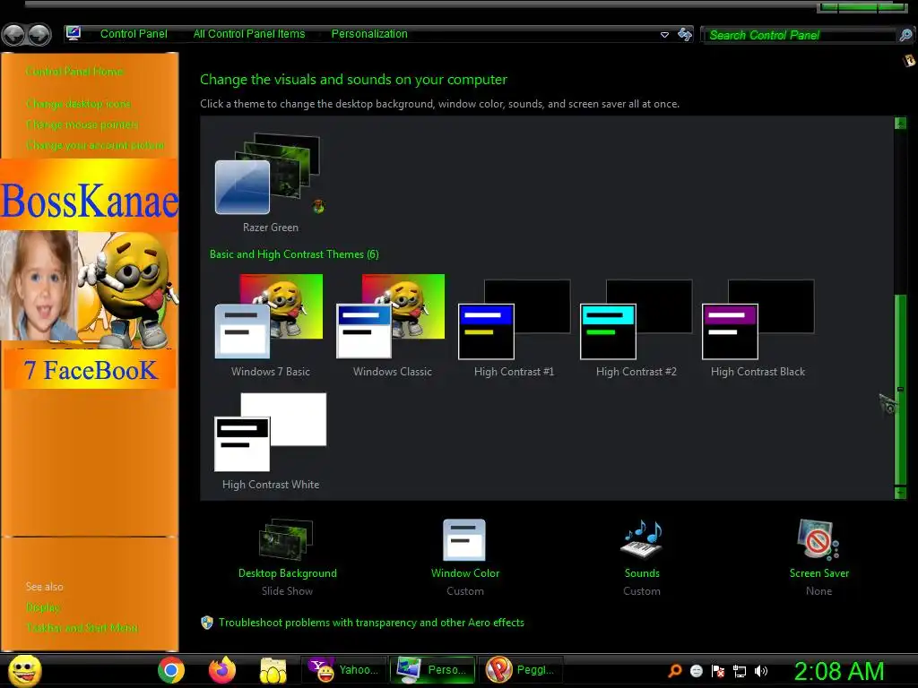Click Basic and High Contrast Themes heading
The width and height of the screenshot is (918, 688).
[x=294, y=254]
